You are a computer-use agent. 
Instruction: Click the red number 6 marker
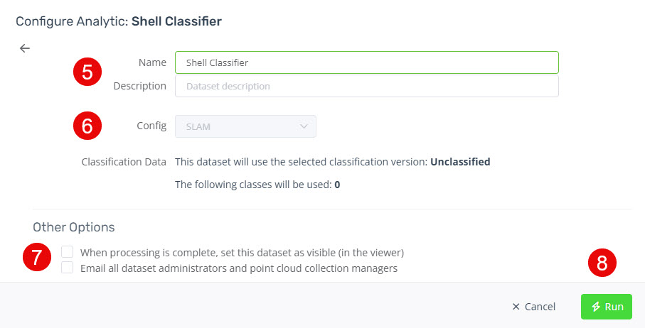point(87,126)
